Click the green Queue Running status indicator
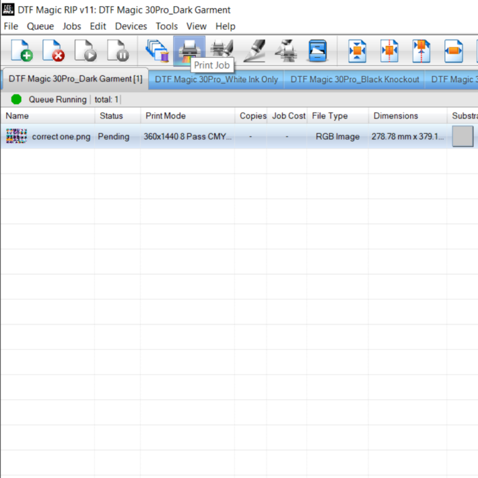The image size is (478, 478). pyautogui.click(x=16, y=100)
